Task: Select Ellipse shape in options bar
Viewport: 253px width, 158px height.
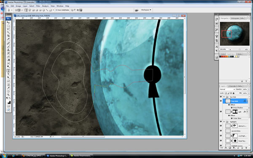Action: [x=40, y=10]
